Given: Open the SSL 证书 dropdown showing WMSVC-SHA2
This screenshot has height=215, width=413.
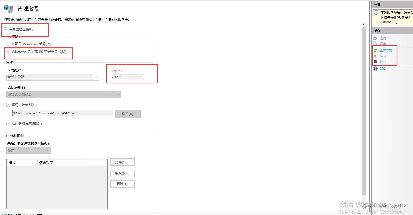Looking at the screenshot, I should click(x=64, y=95).
